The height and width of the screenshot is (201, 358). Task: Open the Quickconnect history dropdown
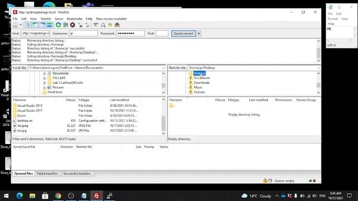point(199,33)
